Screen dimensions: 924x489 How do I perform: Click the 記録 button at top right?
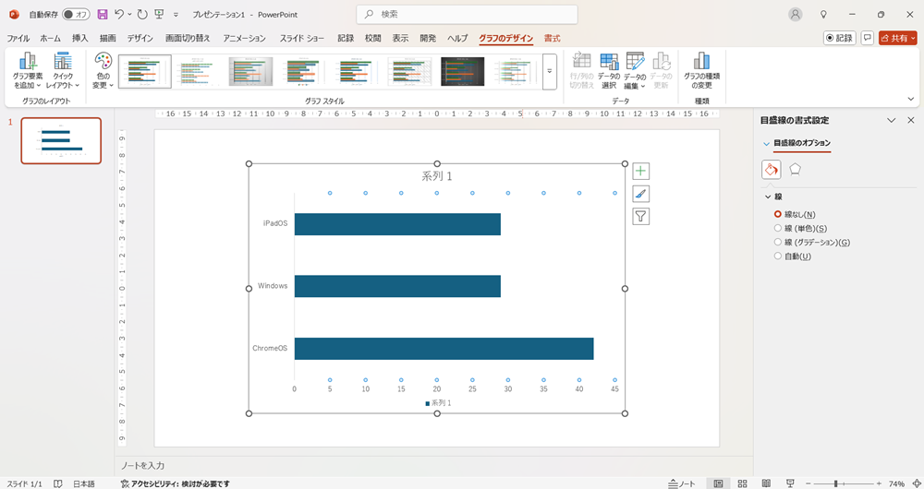[x=839, y=38]
